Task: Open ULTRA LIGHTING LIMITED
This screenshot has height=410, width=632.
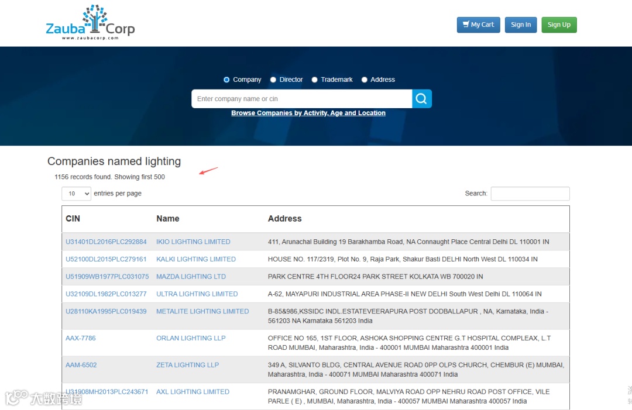Action: pyautogui.click(x=197, y=294)
